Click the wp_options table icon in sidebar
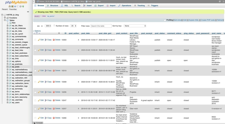 10,61
